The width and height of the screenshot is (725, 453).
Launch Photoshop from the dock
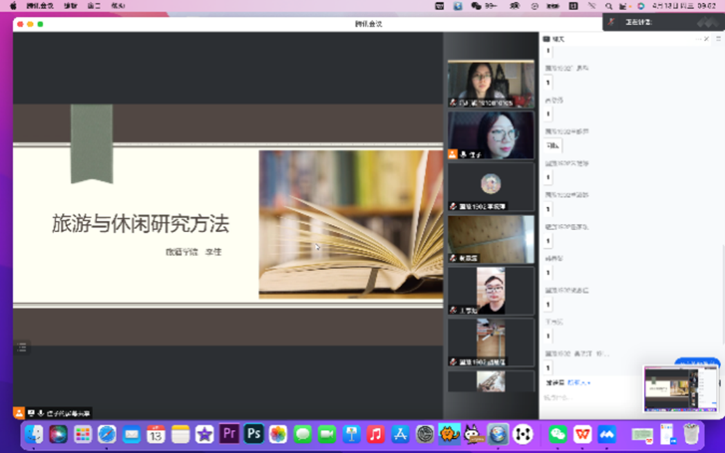[254, 434]
